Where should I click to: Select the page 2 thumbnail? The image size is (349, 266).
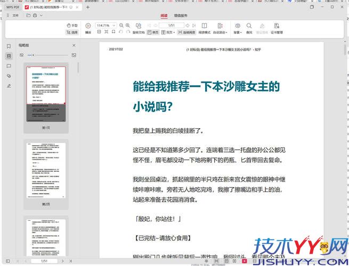point(46,170)
